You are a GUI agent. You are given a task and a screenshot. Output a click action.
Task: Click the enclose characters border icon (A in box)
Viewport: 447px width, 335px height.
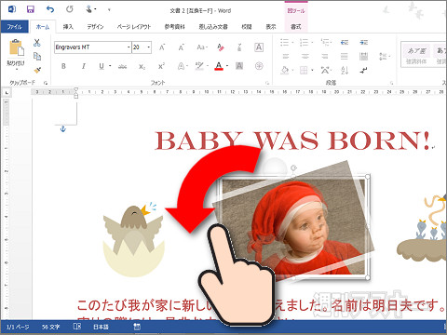coord(259,47)
